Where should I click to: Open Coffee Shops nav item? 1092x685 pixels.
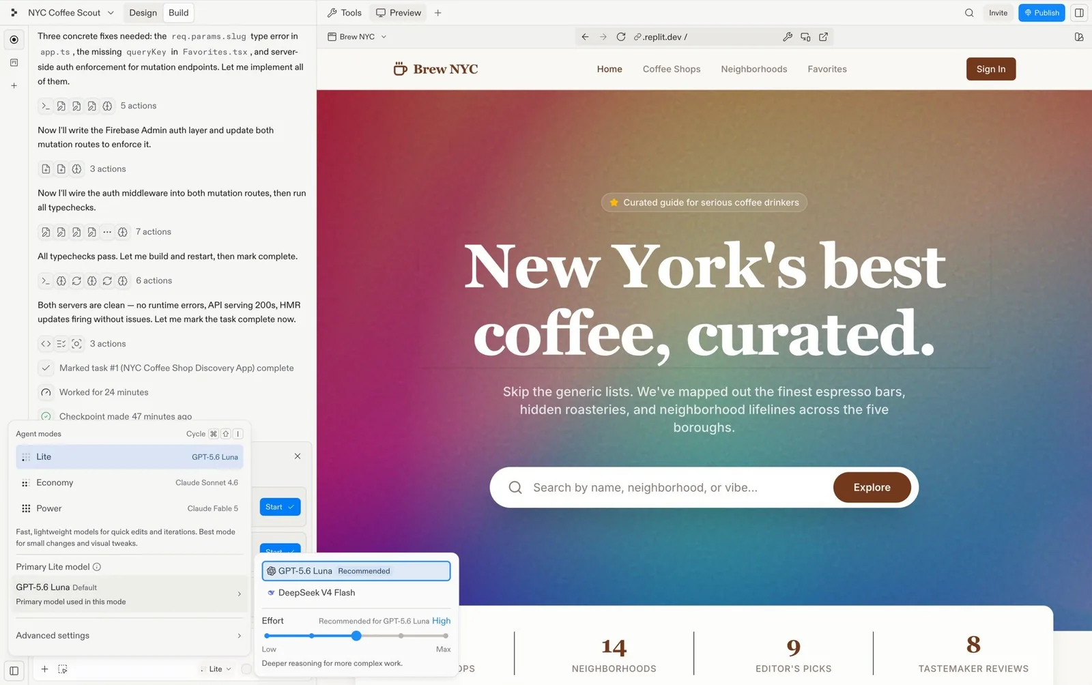[672, 69]
